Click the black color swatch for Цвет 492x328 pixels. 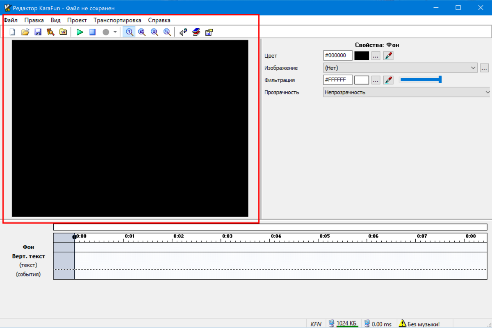[362, 56]
